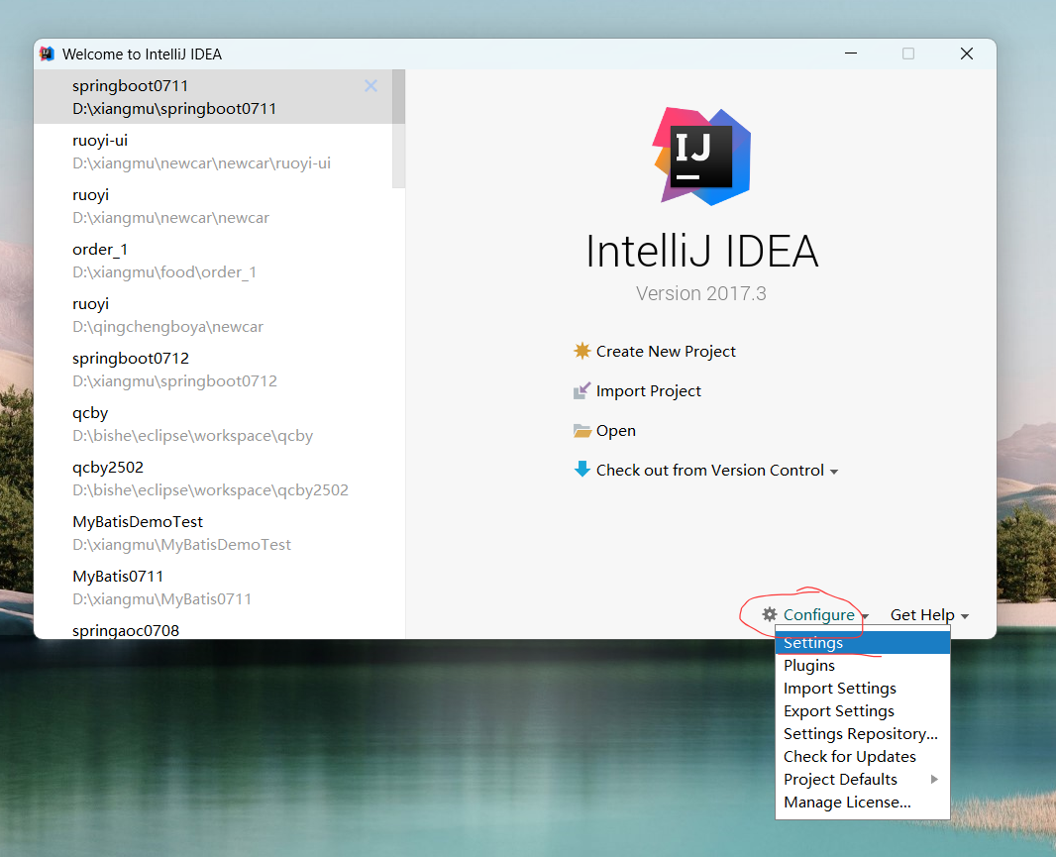Expand Check out from Version Control dropdown arrow
The height and width of the screenshot is (857, 1056).
[834, 472]
